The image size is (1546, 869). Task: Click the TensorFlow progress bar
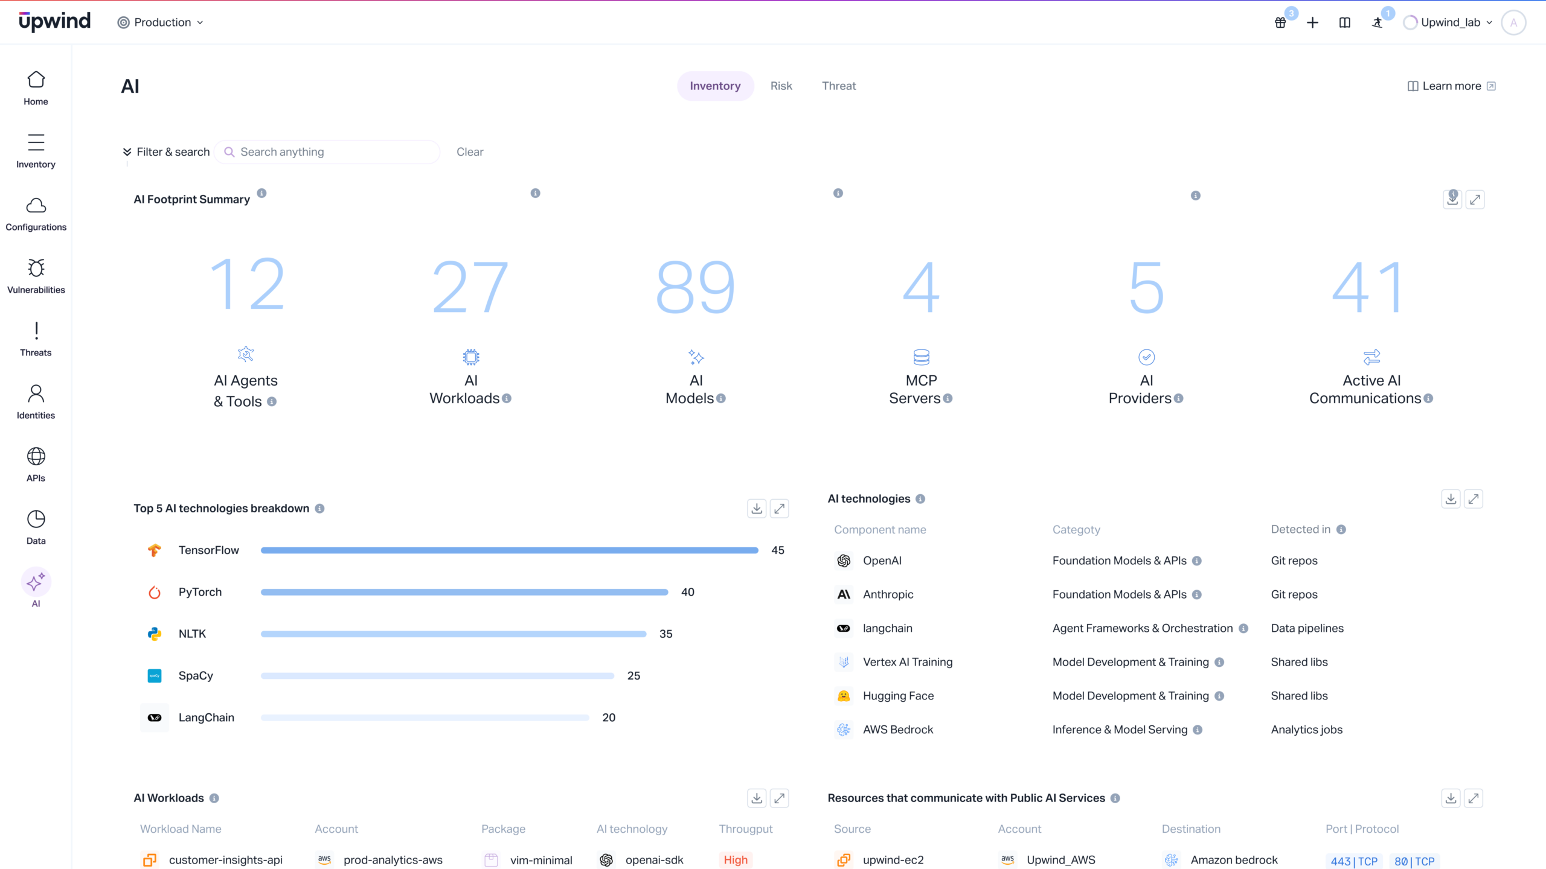pos(509,550)
